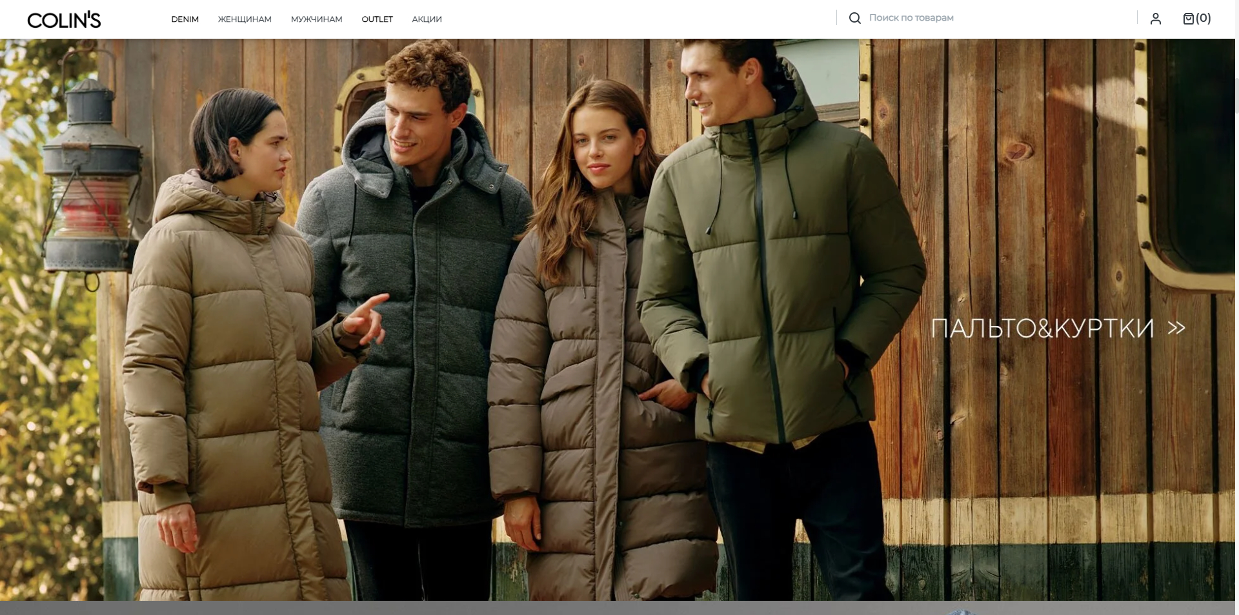
Task: Open the shopping bag cart icon
Action: [x=1188, y=19]
